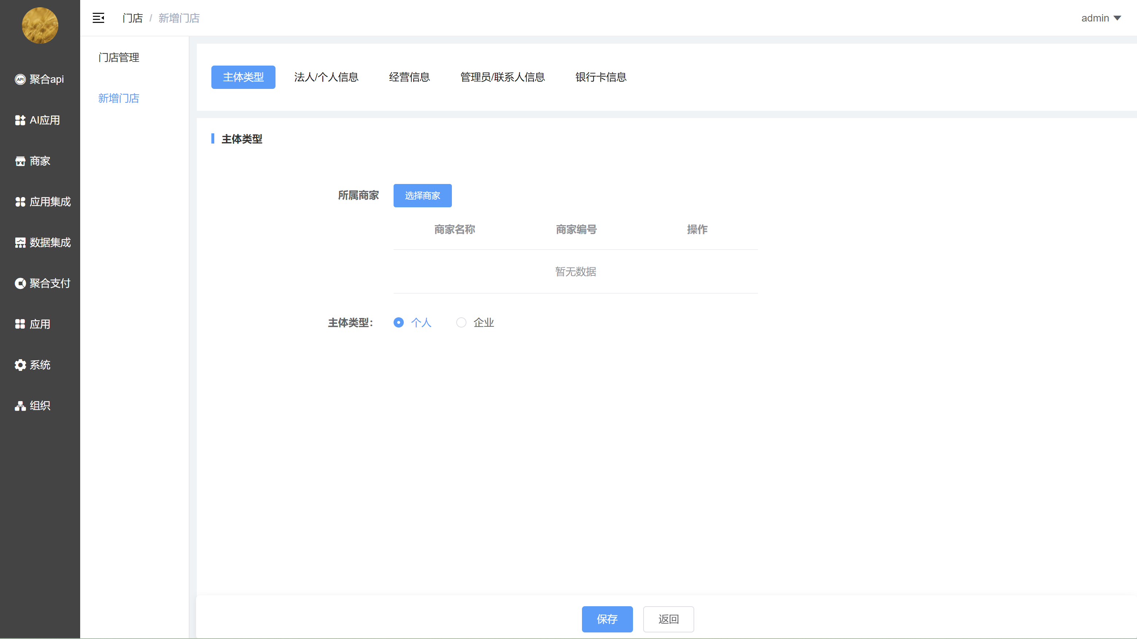Click the round logo avatar
The image size is (1137, 639).
coord(40,25)
